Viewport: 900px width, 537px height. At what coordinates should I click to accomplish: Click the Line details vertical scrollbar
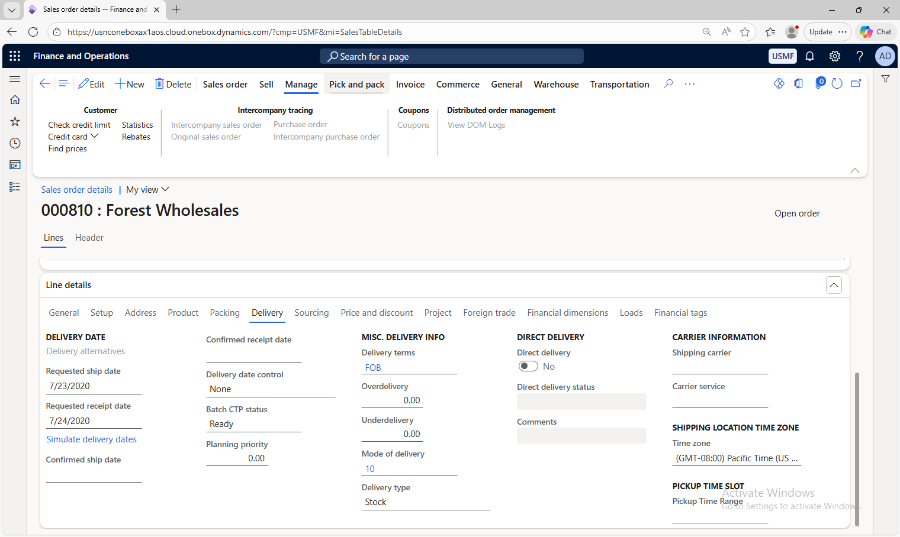click(857, 449)
